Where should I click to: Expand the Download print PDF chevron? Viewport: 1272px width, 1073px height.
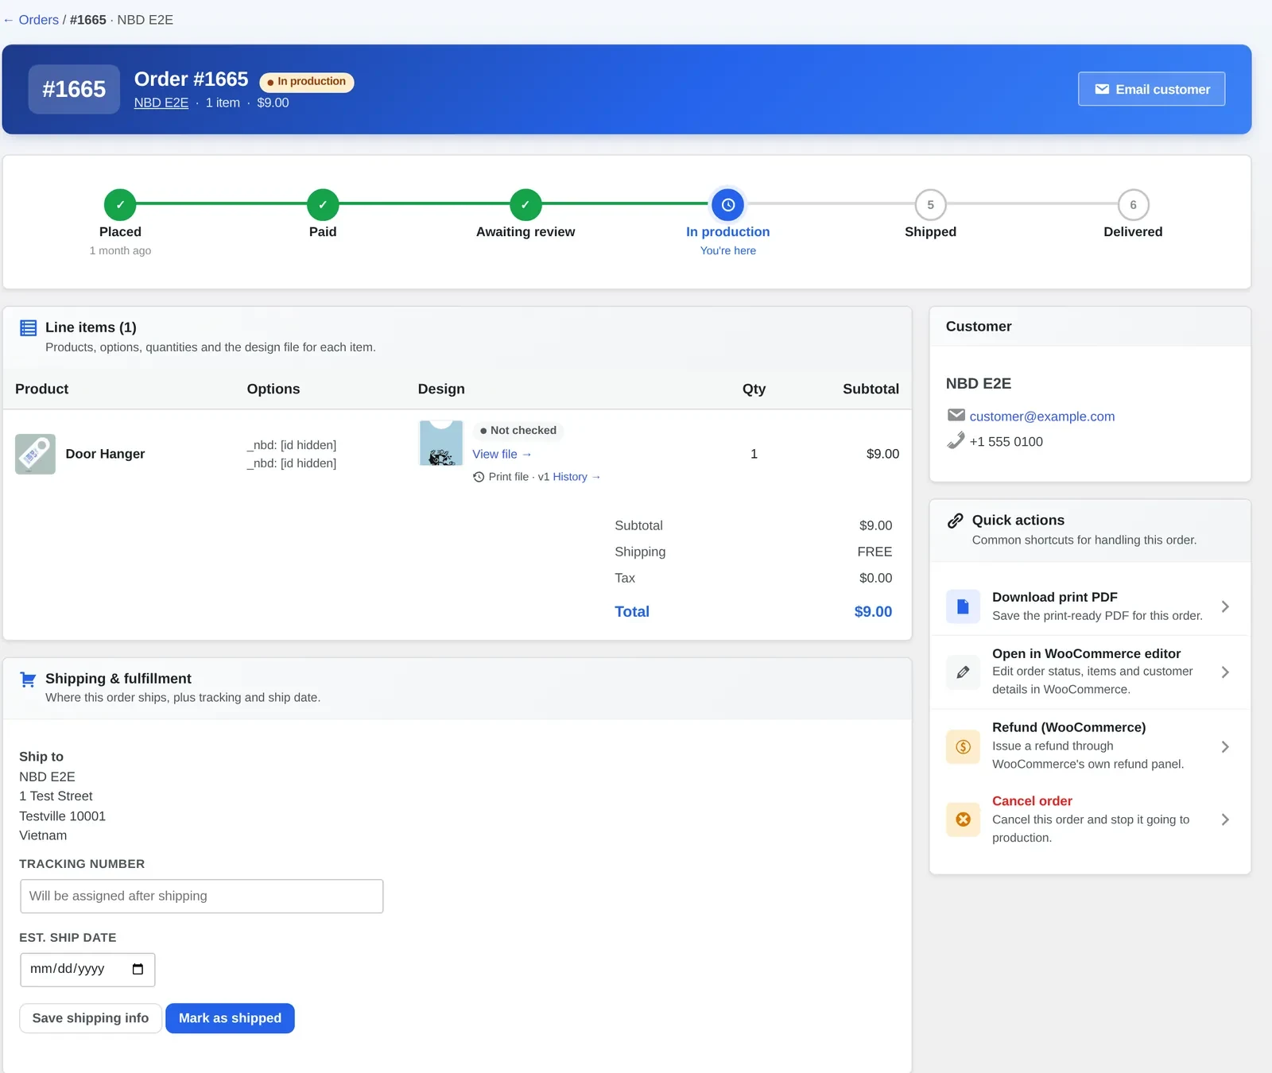coord(1225,606)
